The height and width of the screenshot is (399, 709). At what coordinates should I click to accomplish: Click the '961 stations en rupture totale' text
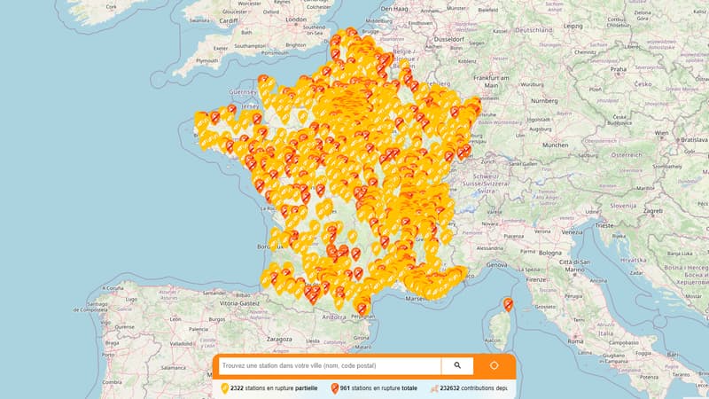point(381,388)
